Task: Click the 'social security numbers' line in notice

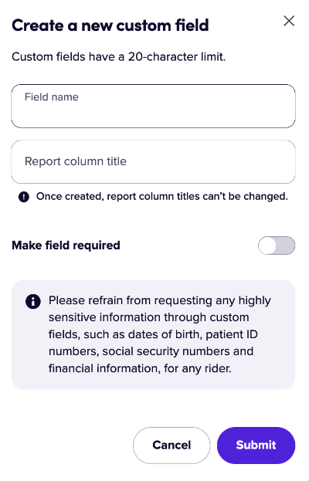Action: pos(151,351)
